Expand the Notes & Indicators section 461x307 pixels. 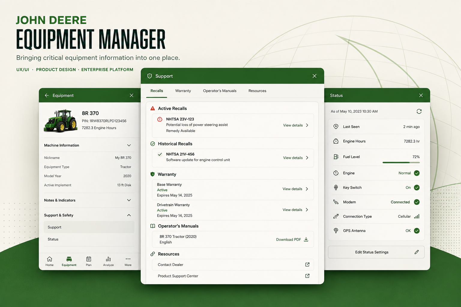tap(129, 200)
